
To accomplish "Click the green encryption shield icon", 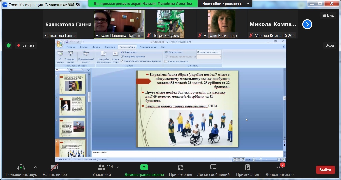I will click(x=9, y=45).
